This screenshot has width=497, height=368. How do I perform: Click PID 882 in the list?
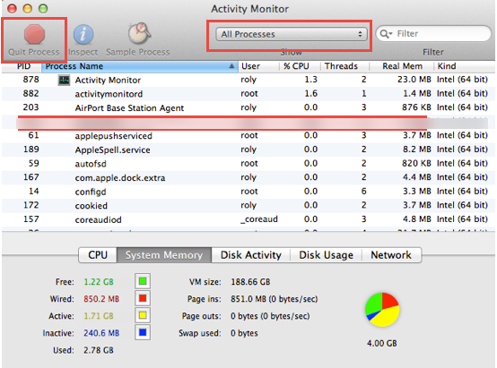point(31,94)
